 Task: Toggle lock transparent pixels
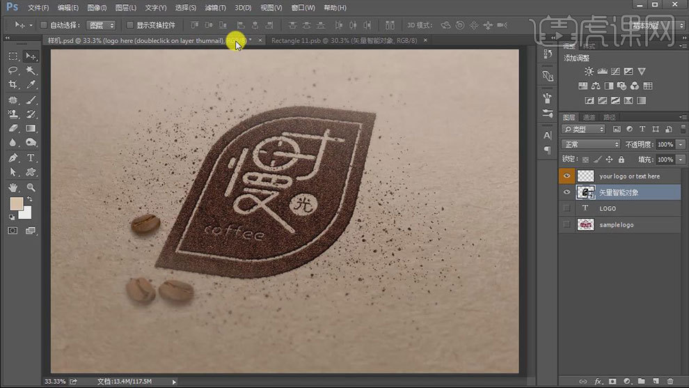tap(585, 160)
